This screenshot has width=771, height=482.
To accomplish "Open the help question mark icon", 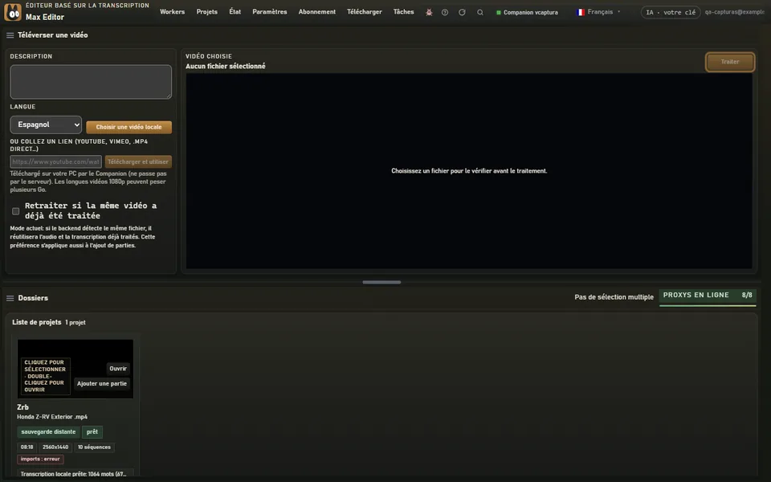I will 444,12.
